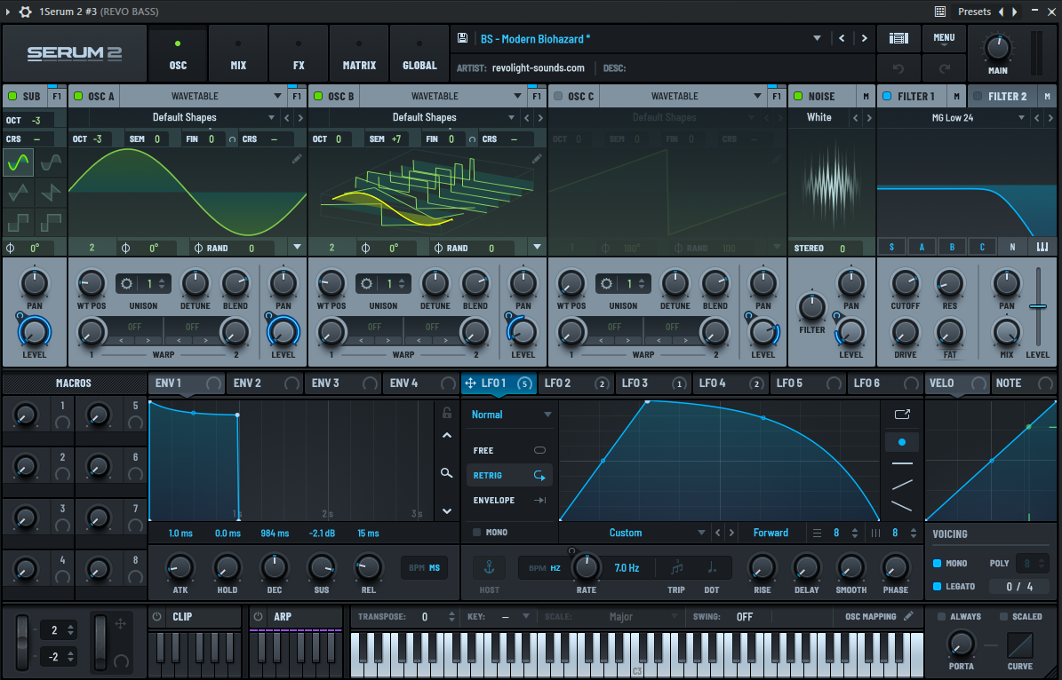Toggle OSC B on/off
Screen dimensions: 1062x680
tap(317, 96)
